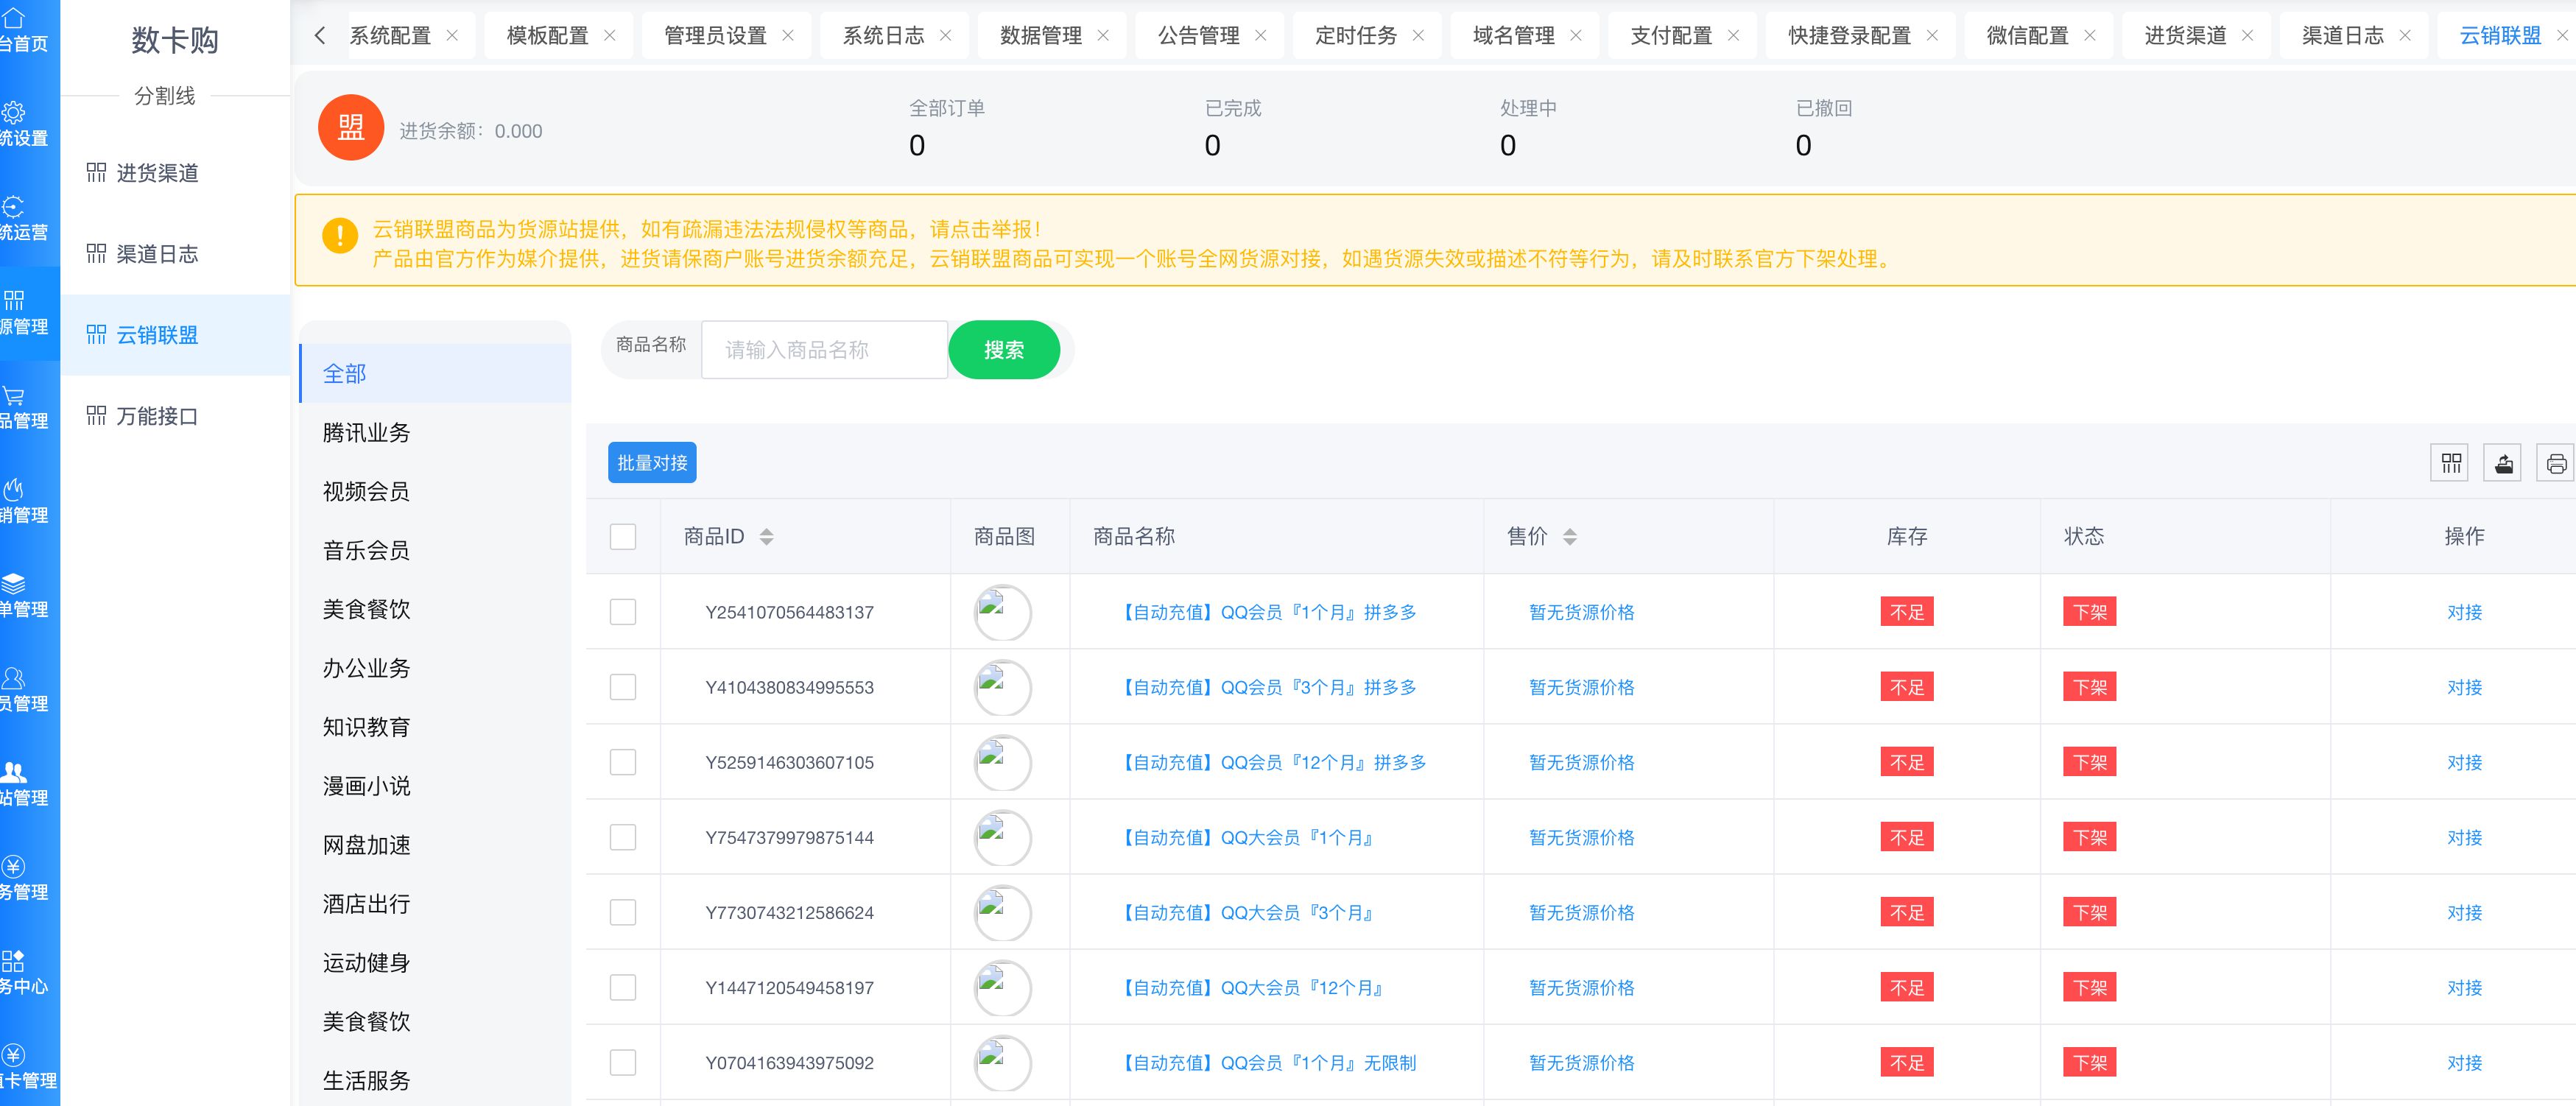Click the 不足 badge for Y7730743212586624
The width and height of the screenshot is (2576, 1106).
pos(1906,912)
